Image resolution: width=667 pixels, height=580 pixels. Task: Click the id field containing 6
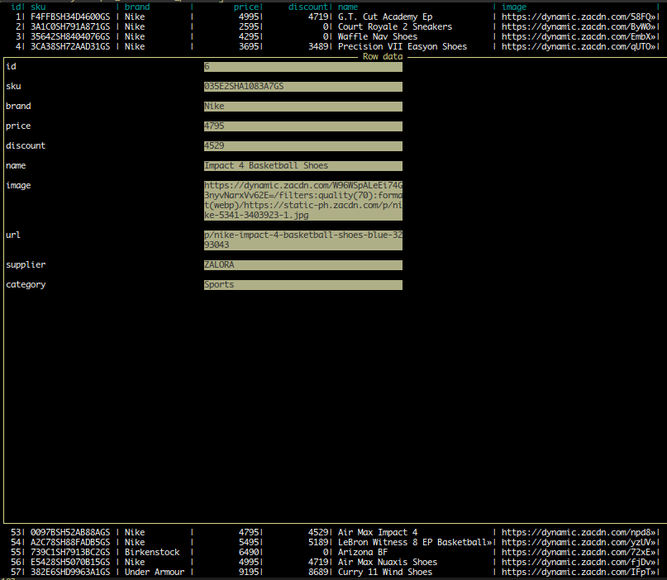(x=303, y=67)
